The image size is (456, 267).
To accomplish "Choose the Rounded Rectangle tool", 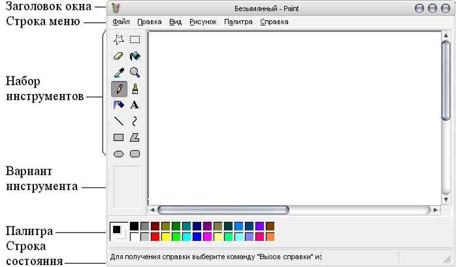I will (x=135, y=153).
